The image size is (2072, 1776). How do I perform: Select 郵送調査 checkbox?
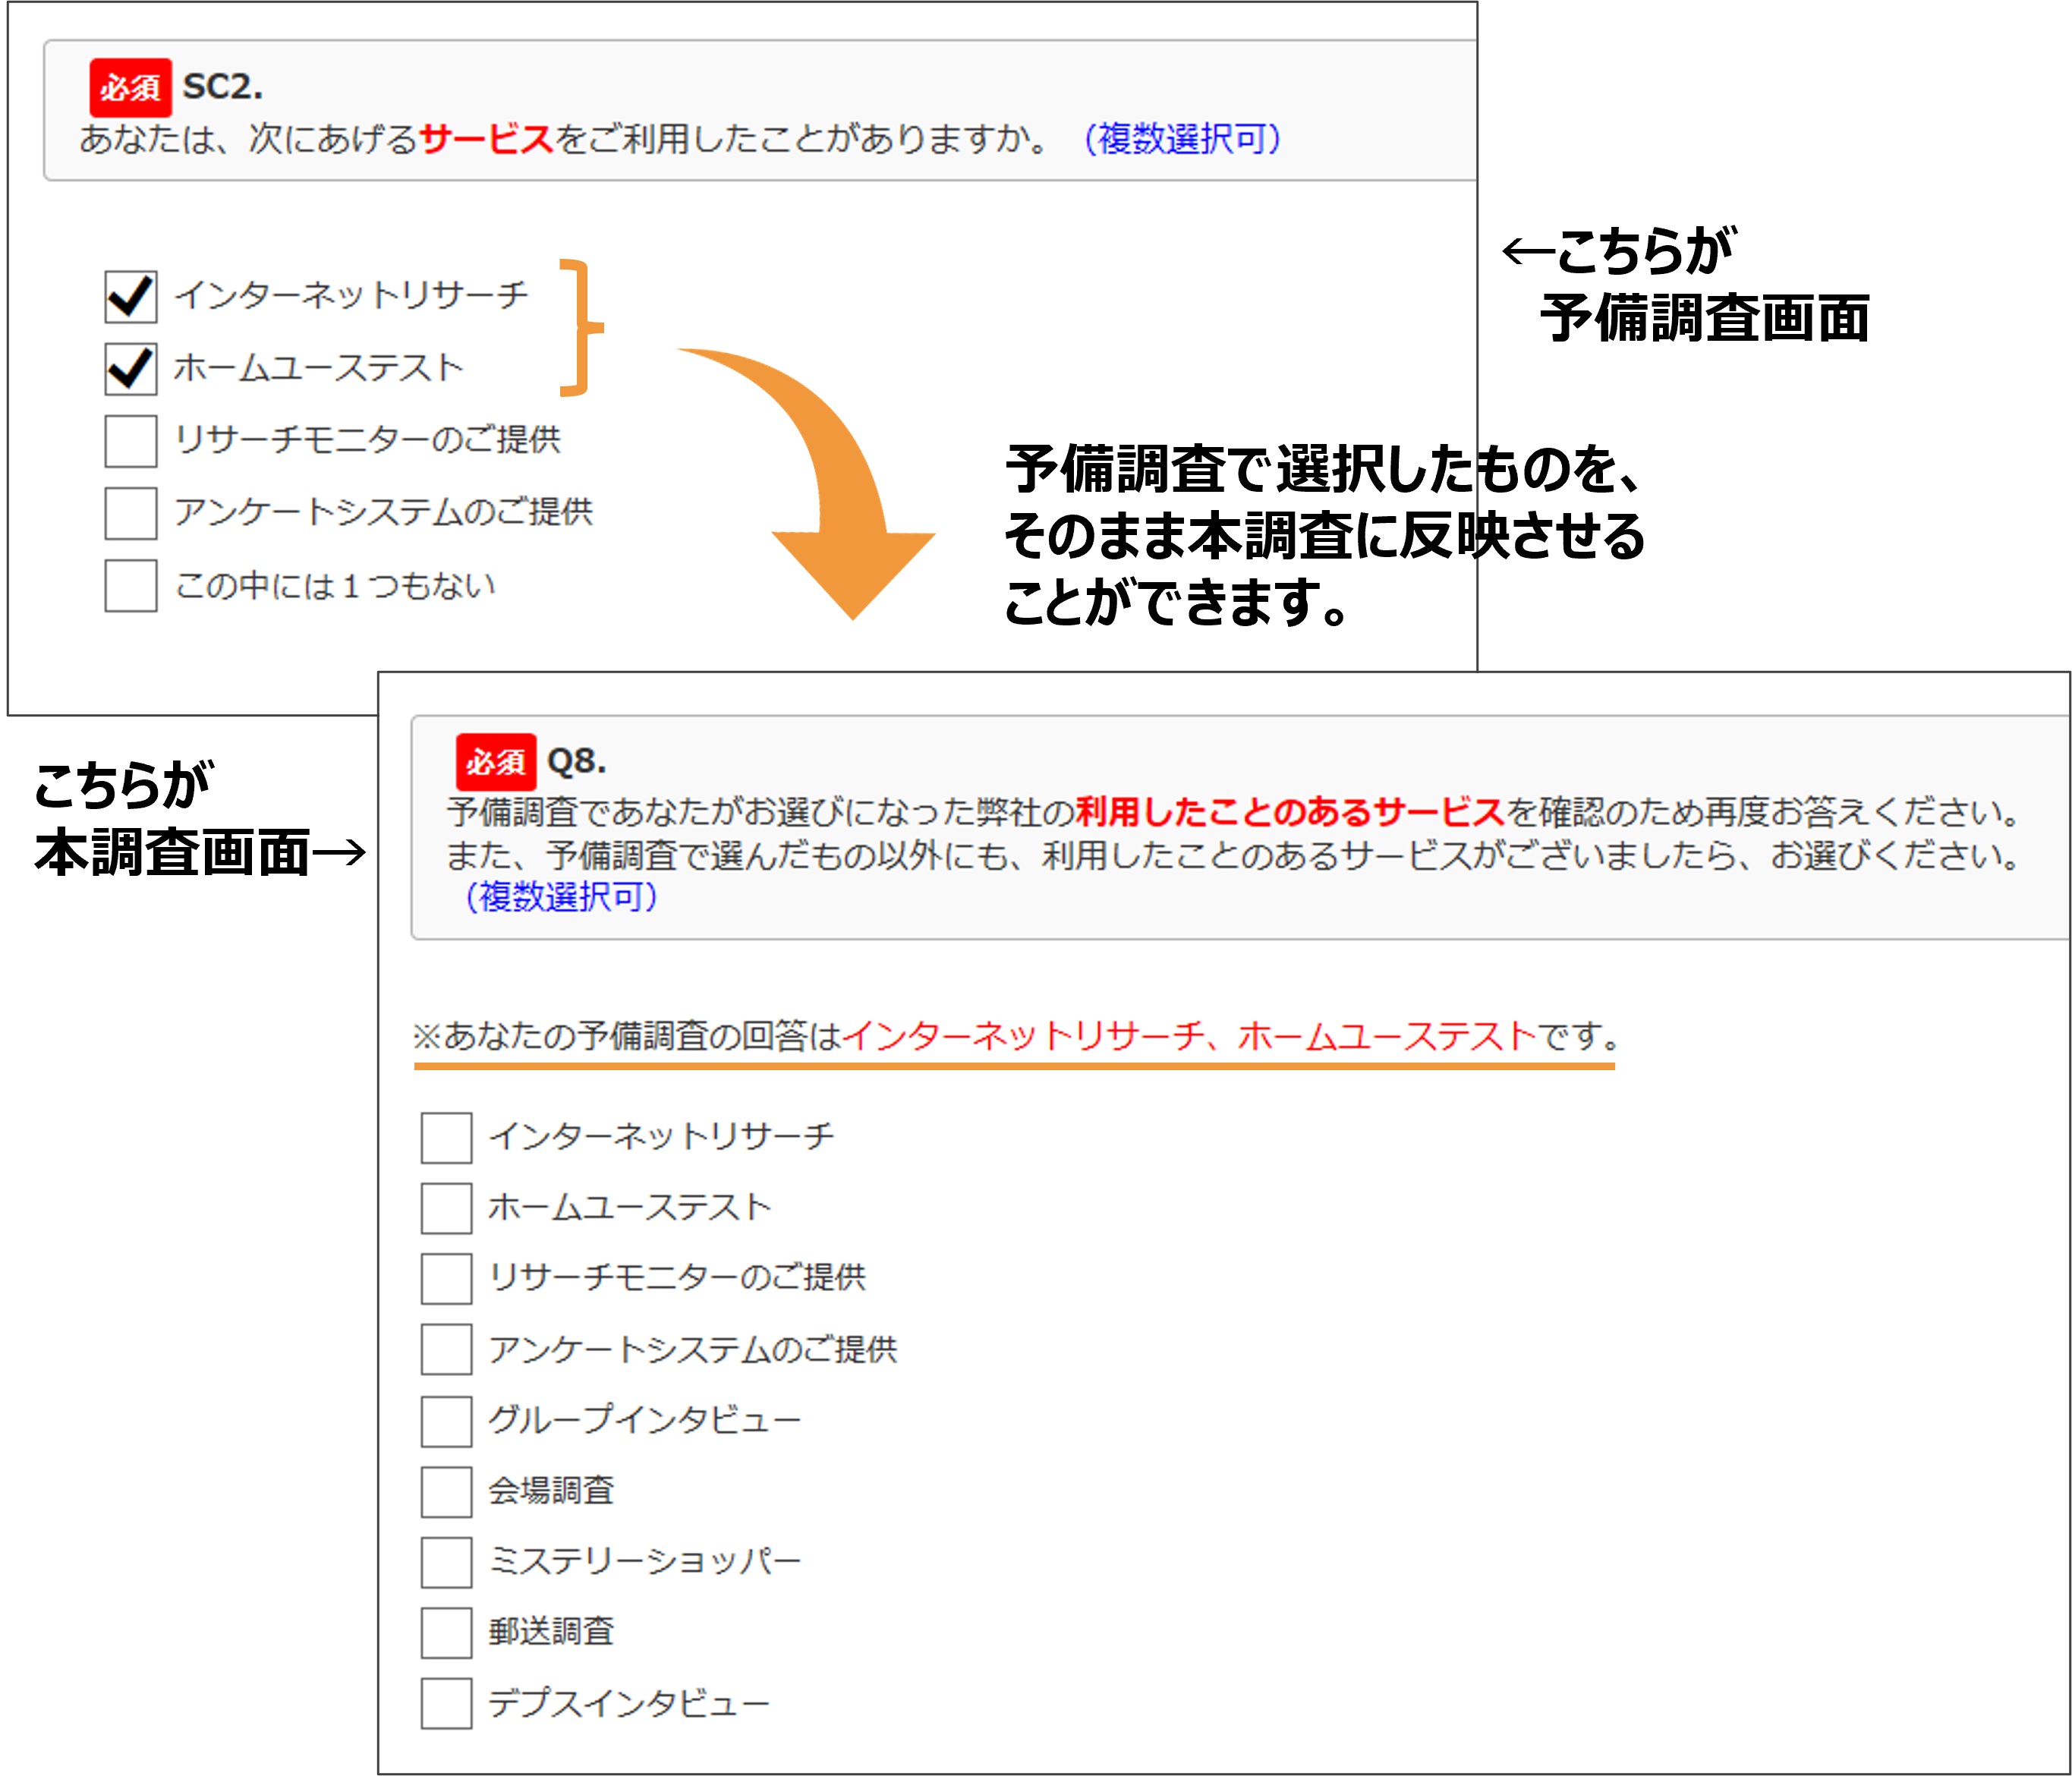(x=446, y=1632)
